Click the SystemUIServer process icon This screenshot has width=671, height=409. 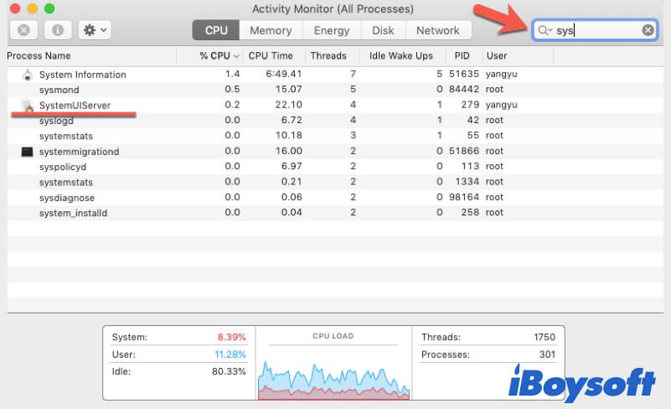click(27, 106)
